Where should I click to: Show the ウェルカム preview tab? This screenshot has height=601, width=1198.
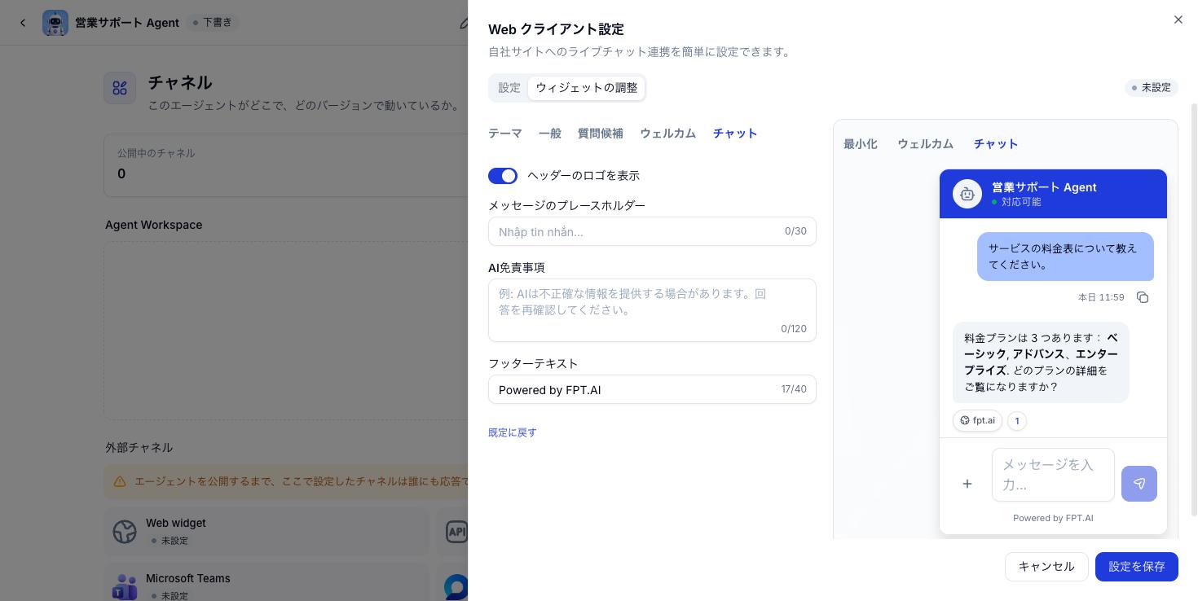click(925, 143)
